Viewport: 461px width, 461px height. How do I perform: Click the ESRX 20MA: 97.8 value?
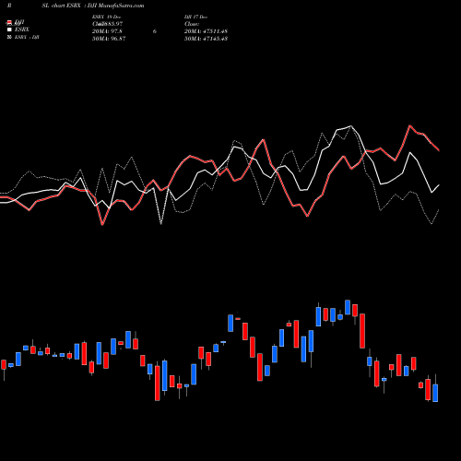(107, 31)
